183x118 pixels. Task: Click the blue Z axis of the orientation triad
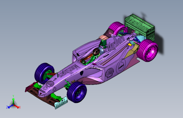[10, 106]
